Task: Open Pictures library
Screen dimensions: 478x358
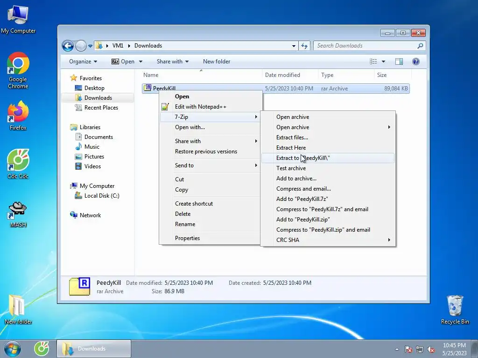Action: click(94, 157)
